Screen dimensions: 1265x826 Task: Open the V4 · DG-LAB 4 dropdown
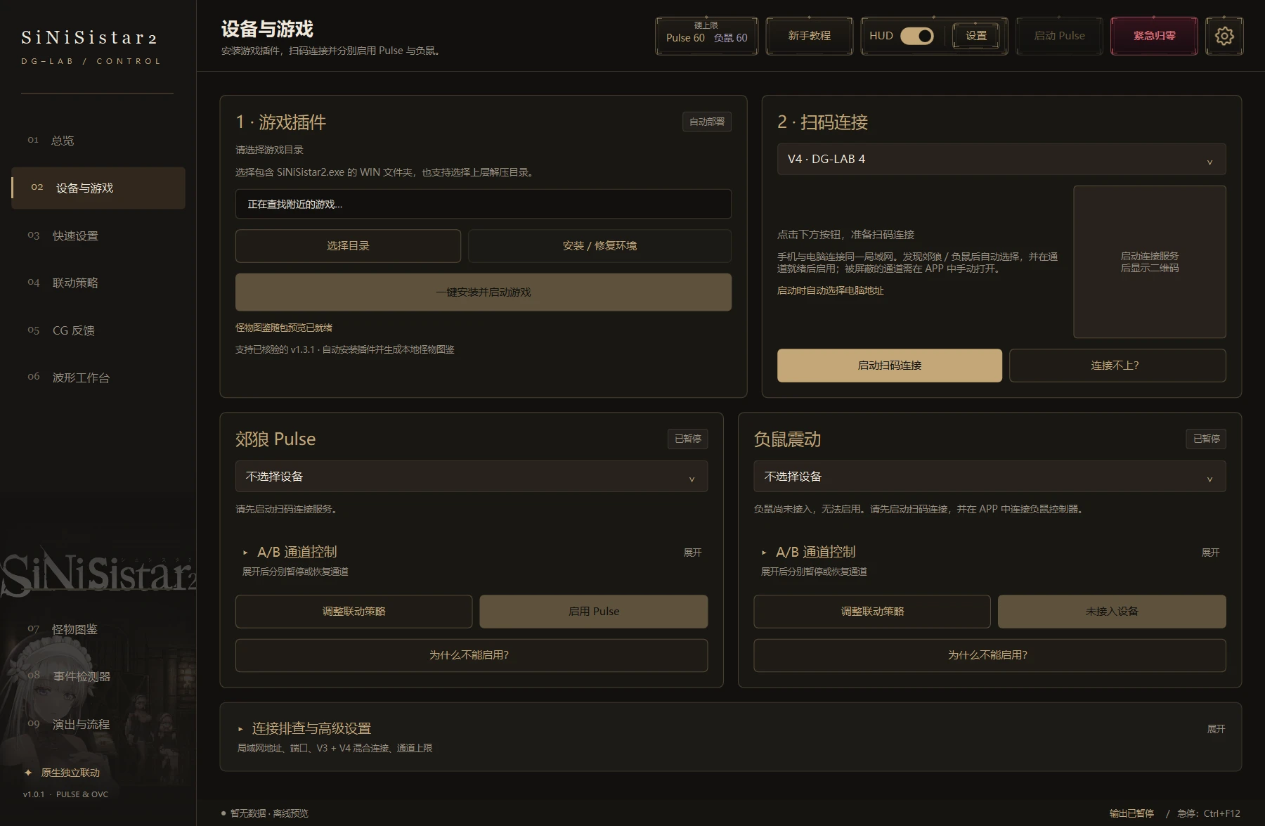(x=1001, y=159)
